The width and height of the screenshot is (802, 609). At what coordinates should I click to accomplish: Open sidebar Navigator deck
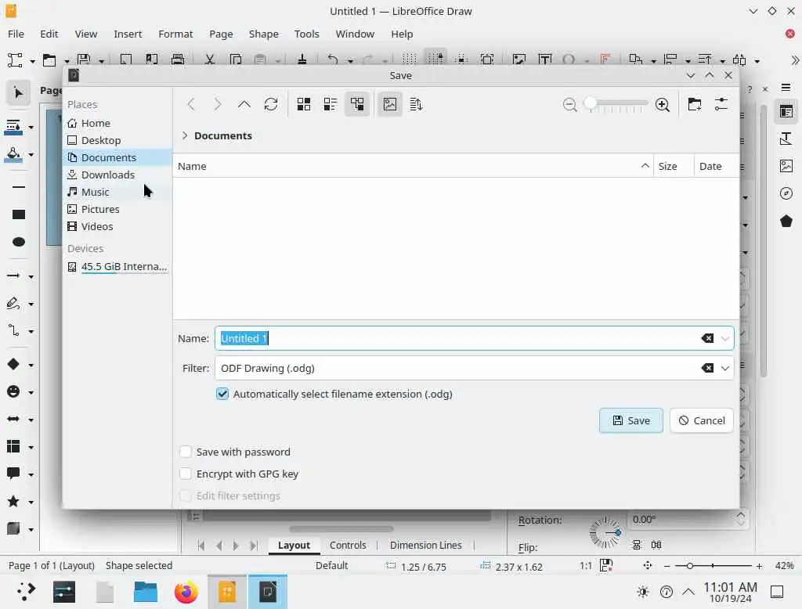tap(786, 193)
